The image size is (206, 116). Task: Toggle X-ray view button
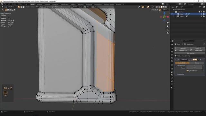pos(157,7)
